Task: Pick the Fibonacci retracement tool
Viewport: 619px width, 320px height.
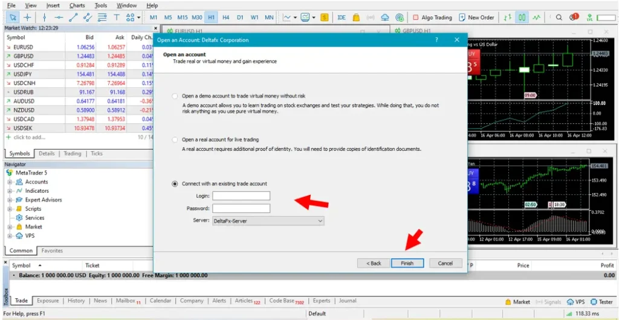Action: point(102,18)
